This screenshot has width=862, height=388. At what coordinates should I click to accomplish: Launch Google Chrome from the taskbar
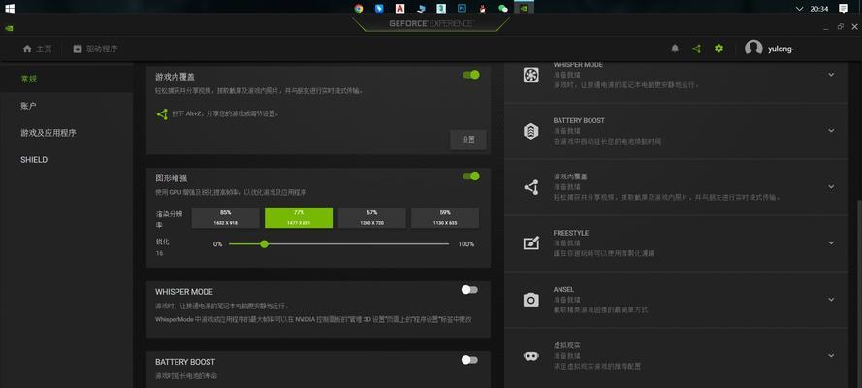(x=359, y=8)
